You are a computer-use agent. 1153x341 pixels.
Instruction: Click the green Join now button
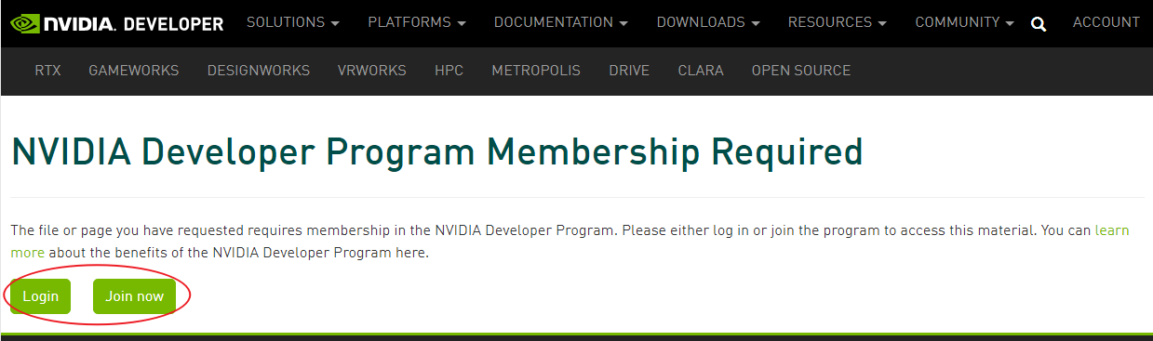[x=134, y=296]
